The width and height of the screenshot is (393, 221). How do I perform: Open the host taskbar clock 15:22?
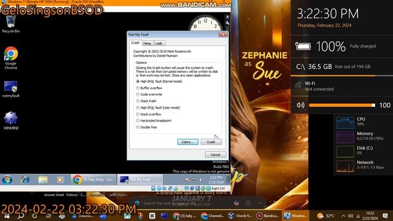(x=370, y=216)
